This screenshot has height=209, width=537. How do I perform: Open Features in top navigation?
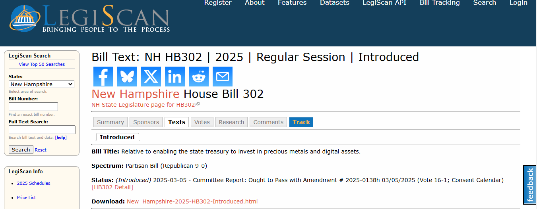(x=292, y=3)
